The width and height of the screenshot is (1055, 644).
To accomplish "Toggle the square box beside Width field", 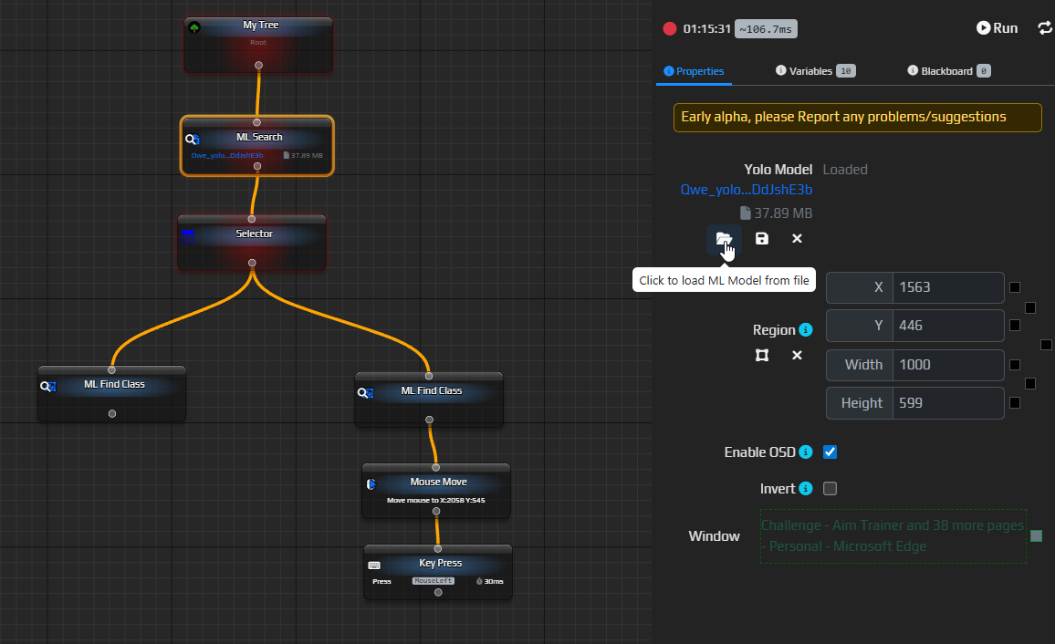I will [1015, 364].
